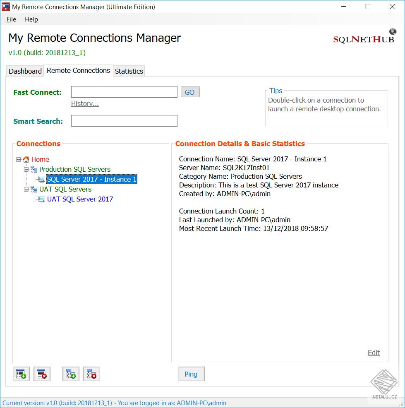Viewport: 405px width, 408px height.
Task: Click the 'Most Recent Launch Time' line
Action: (254, 228)
